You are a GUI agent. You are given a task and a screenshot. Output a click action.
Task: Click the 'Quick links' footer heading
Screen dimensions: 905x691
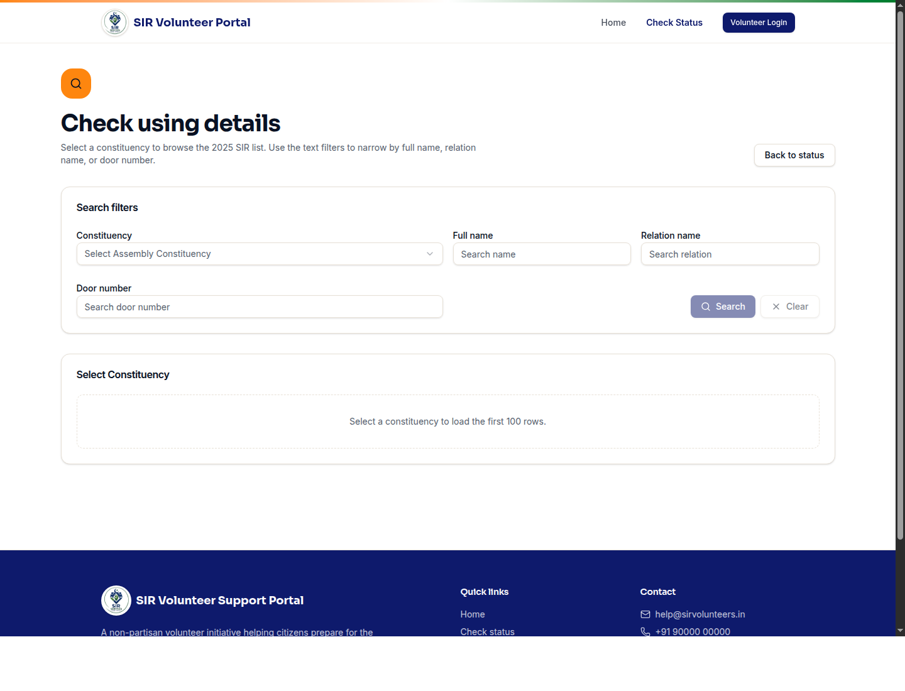click(484, 592)
